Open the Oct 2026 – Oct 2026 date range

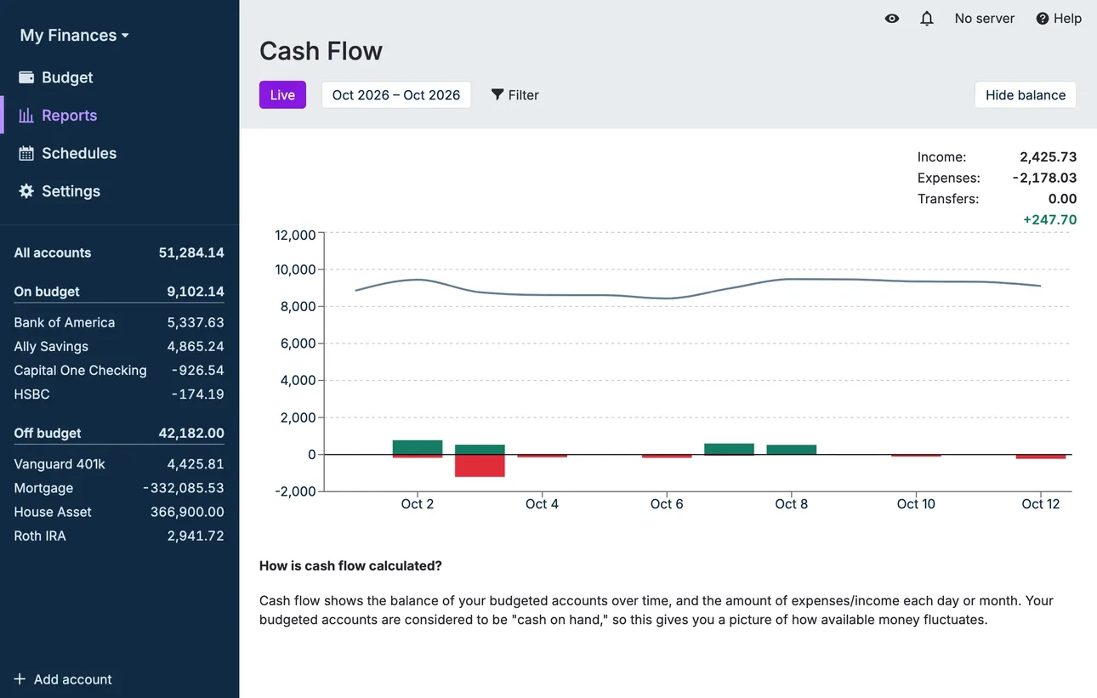pyautogui.click(x=396, y=94)
